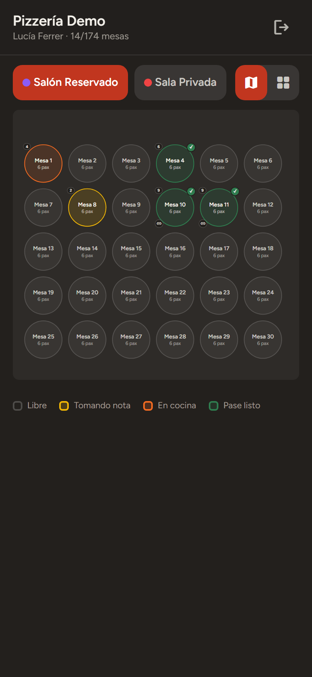Select free table Mesa 16
Screen dimensions: 312x677
175,252
